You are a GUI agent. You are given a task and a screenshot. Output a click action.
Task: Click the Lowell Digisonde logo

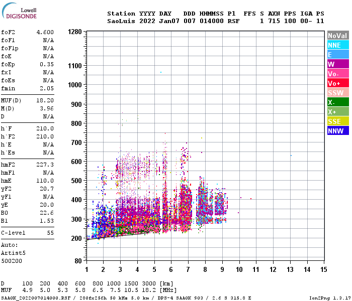click(19, 11)
